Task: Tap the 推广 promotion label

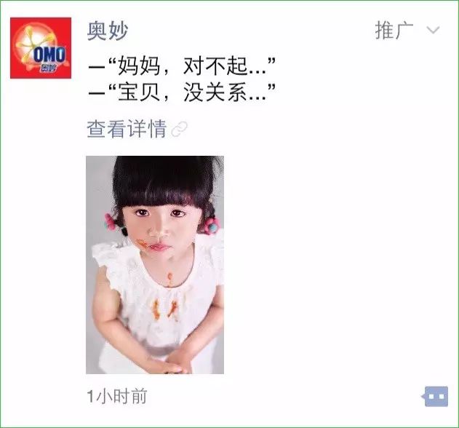Action: pos(394,30)
